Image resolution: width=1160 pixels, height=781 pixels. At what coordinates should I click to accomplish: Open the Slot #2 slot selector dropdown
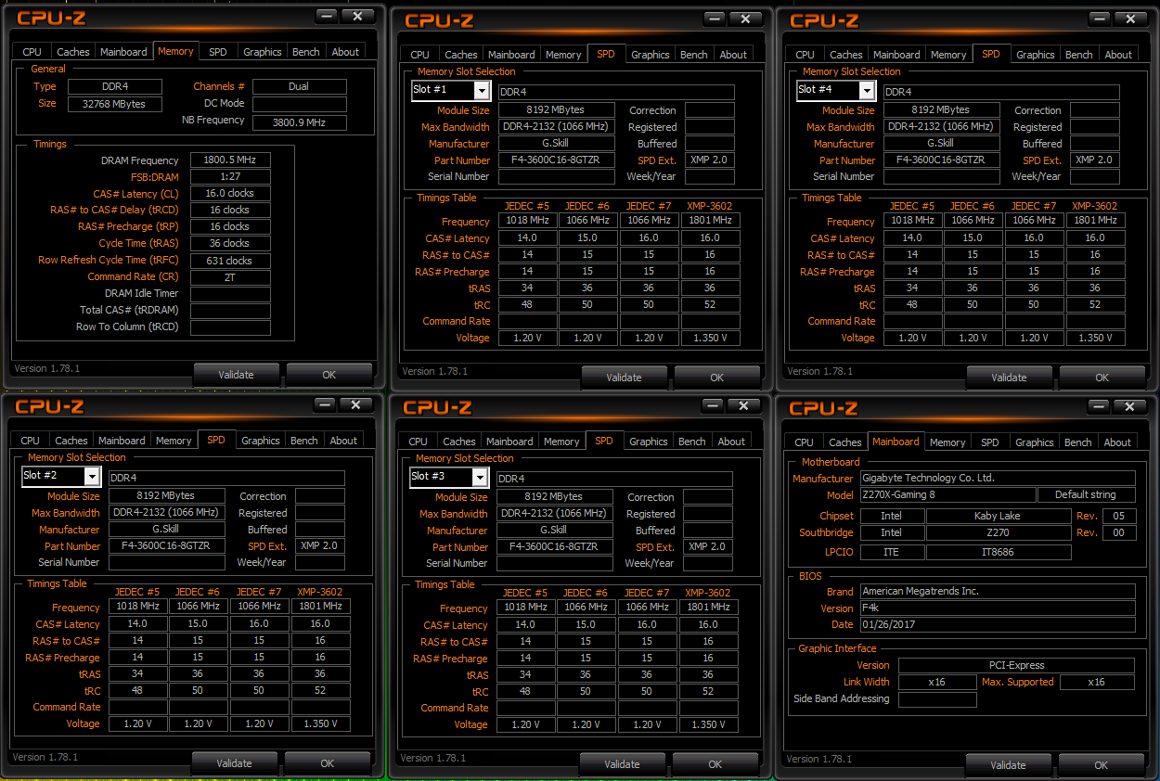[92, 476]
